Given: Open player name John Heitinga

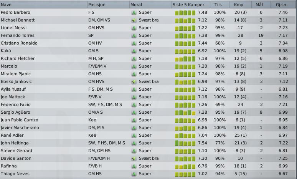Looking at the screenshot, I should [15, 143].
